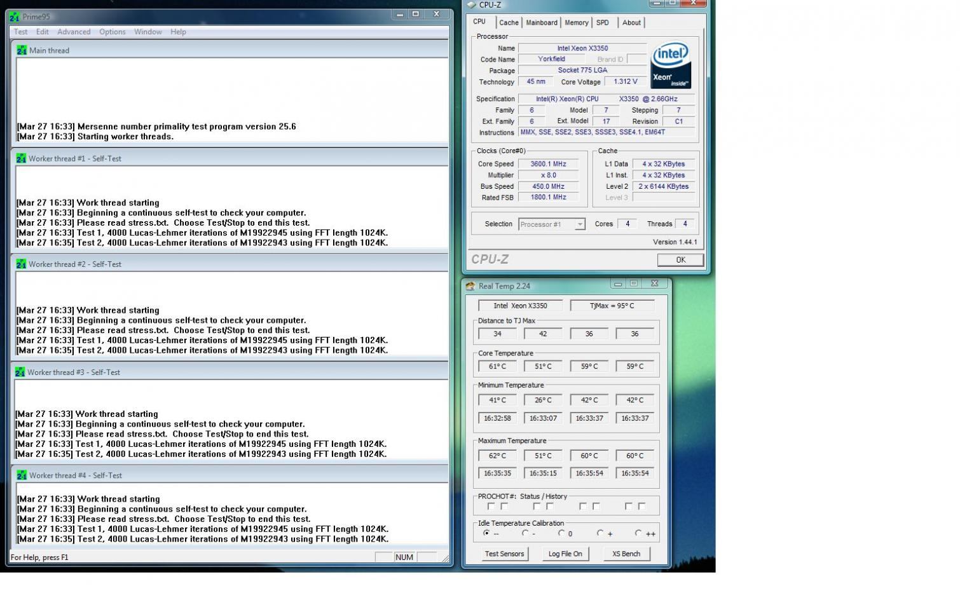960x600 pixels.
Task: Open the Edit menu in Prime95
Action: pos(43,32)
